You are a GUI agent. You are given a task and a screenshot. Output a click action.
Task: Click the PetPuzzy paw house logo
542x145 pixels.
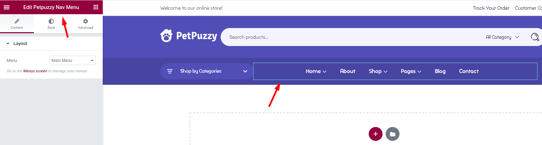(x=166, y=36)
